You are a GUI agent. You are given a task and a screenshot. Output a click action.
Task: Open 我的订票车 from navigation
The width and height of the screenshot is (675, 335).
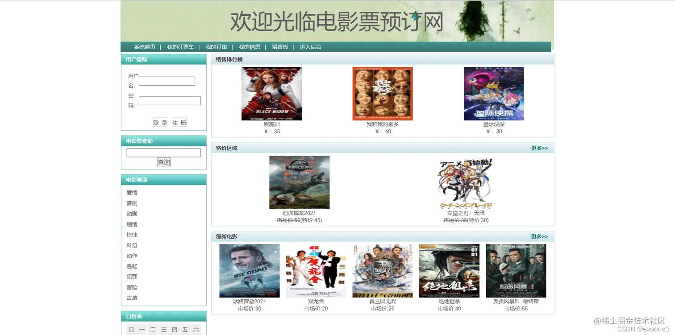click(180, 46)
